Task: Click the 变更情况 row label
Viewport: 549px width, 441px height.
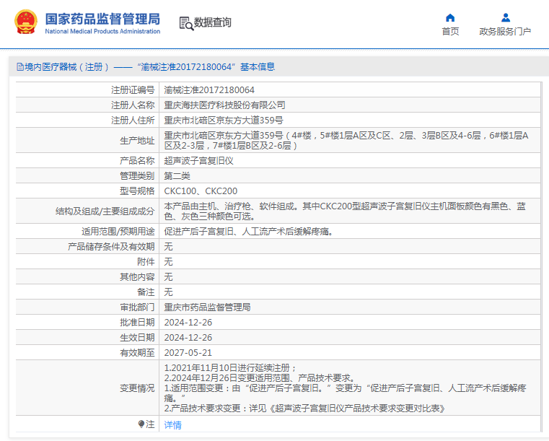Action: (x=137, y=388)
